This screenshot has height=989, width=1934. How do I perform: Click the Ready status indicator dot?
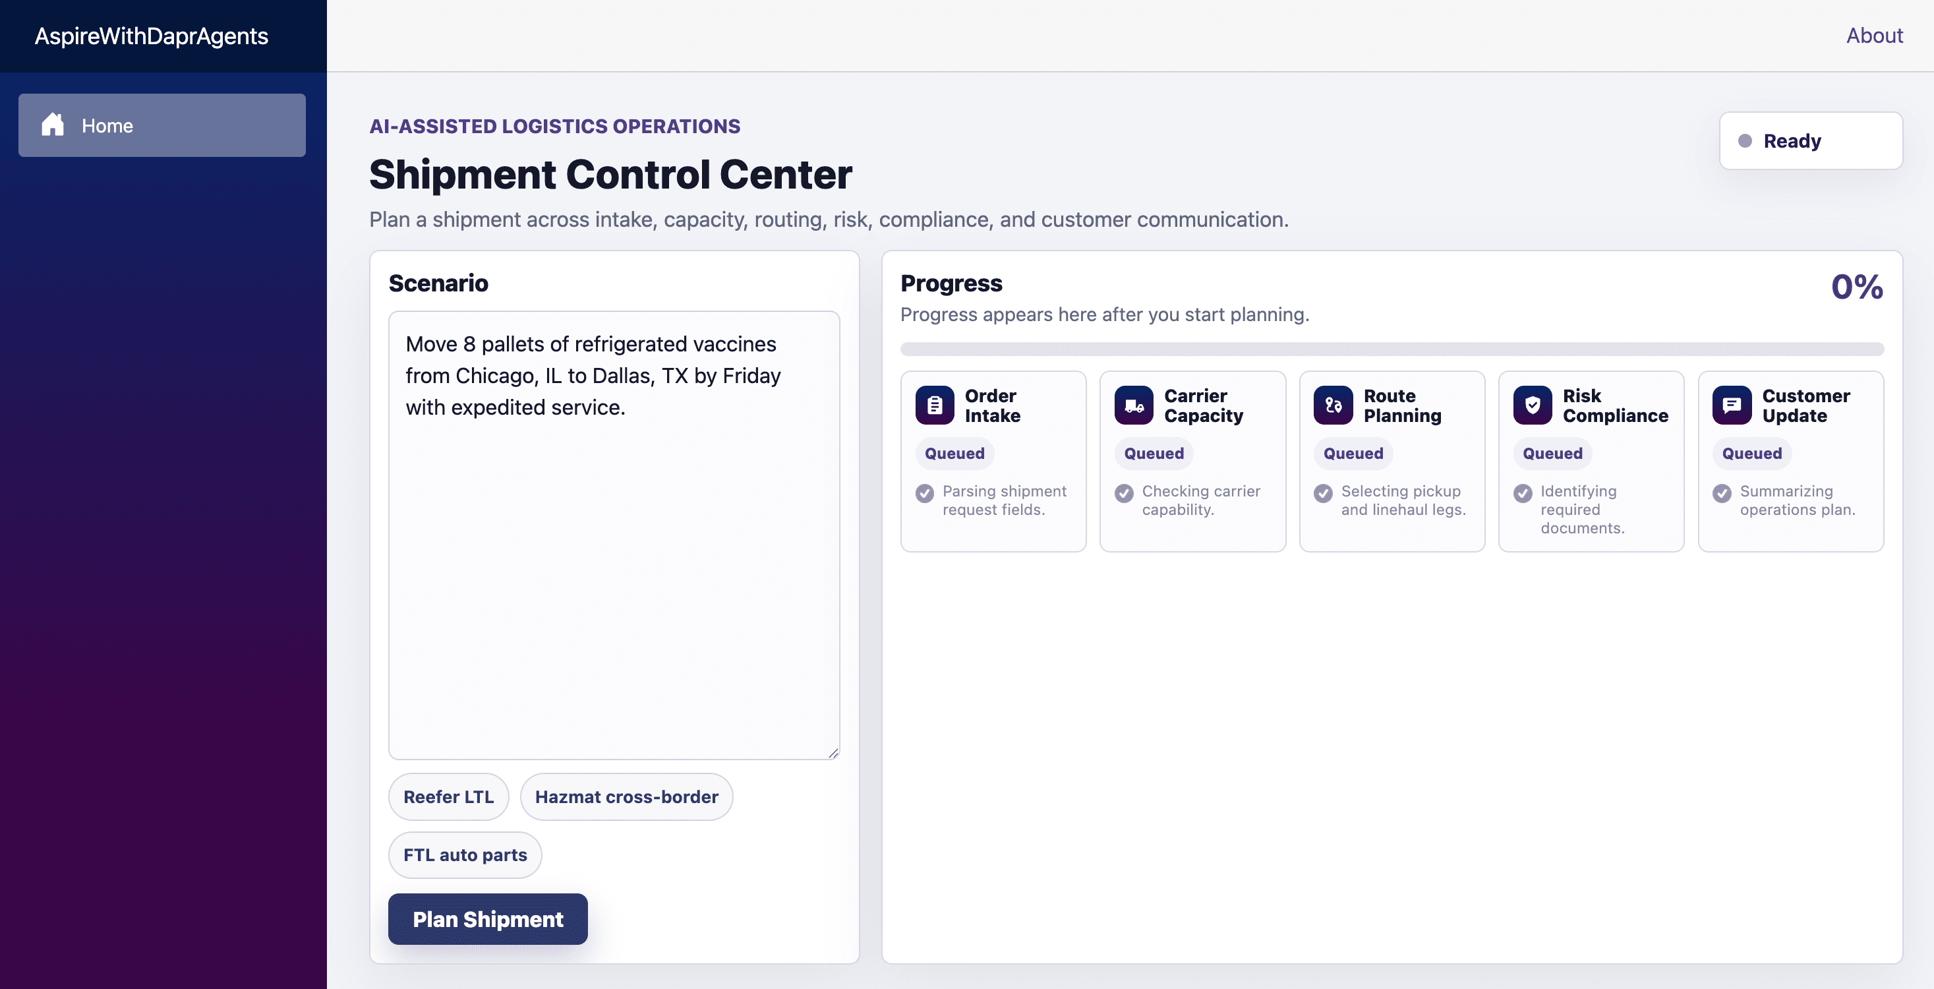click(x=1745, y=141)
